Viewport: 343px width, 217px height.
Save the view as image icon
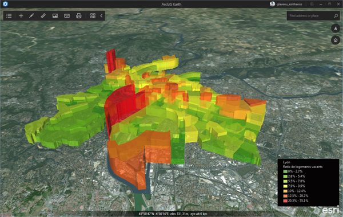pyautogui.click(x=55, y=16)
